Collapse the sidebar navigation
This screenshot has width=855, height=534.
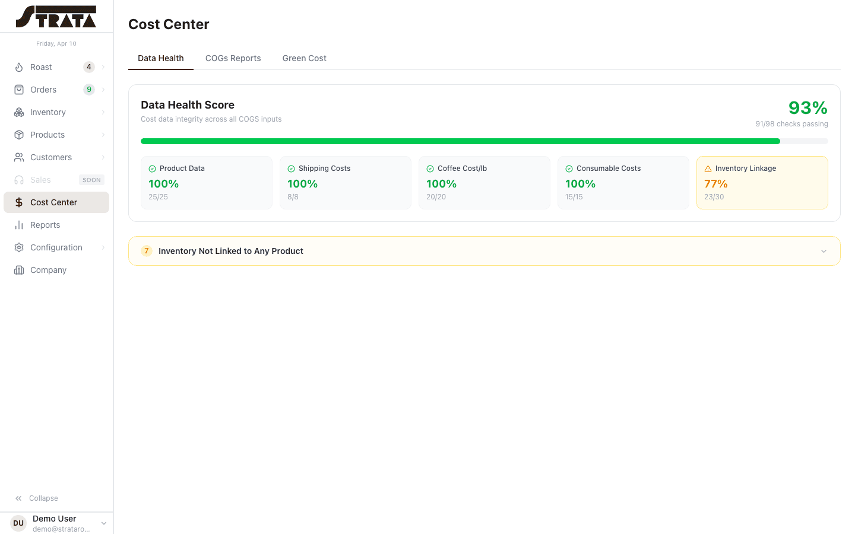click(36, 498)
